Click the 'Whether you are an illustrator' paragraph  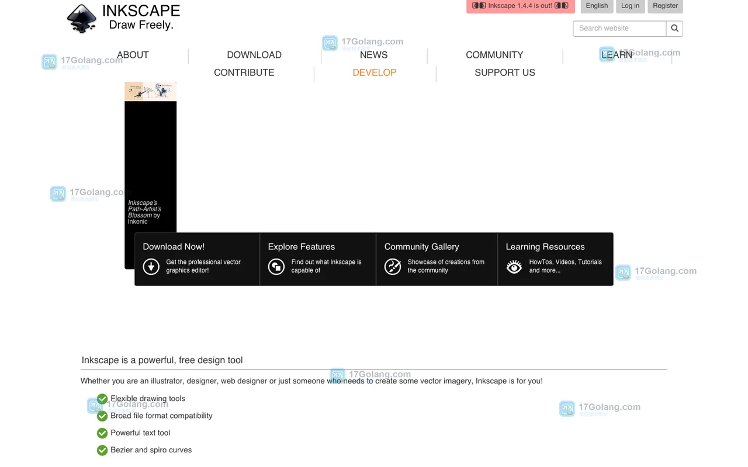pyautogui.click(x=311, y=381)
